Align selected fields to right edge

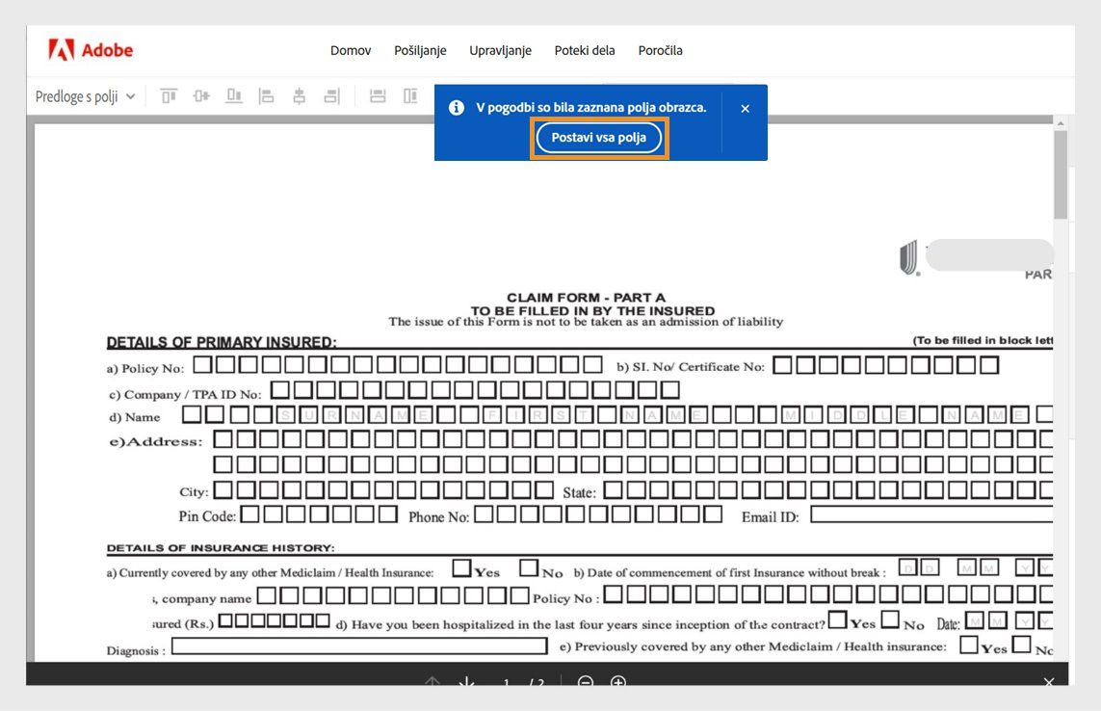click(x=331, y=95)
